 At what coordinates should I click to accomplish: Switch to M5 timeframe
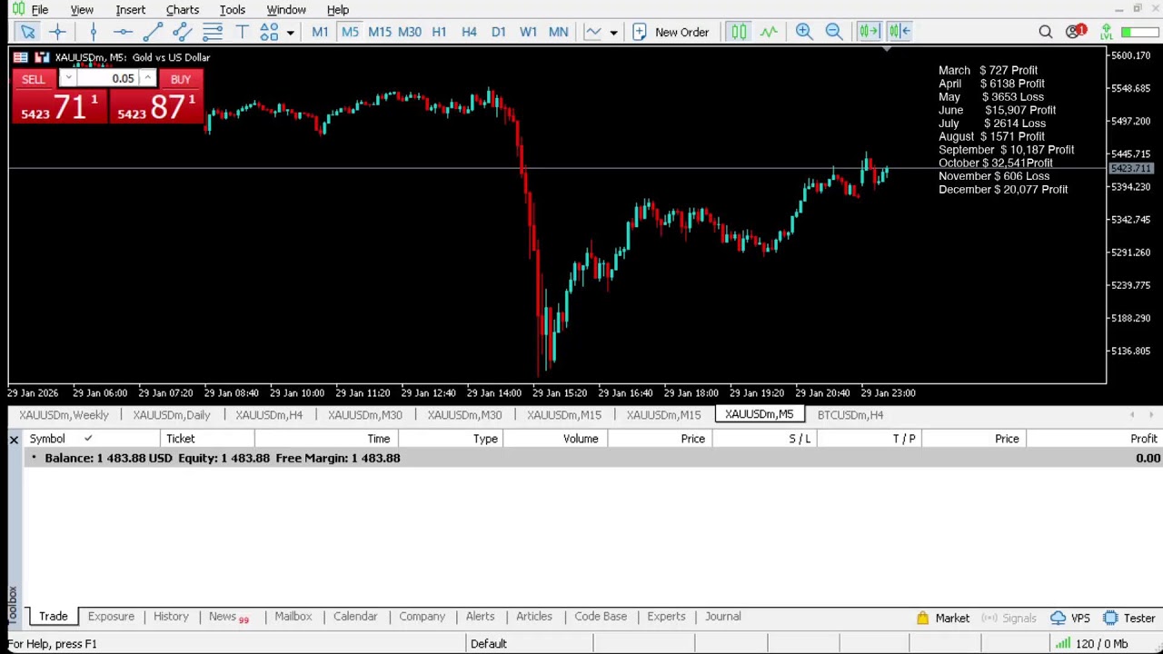coord(350,32)
